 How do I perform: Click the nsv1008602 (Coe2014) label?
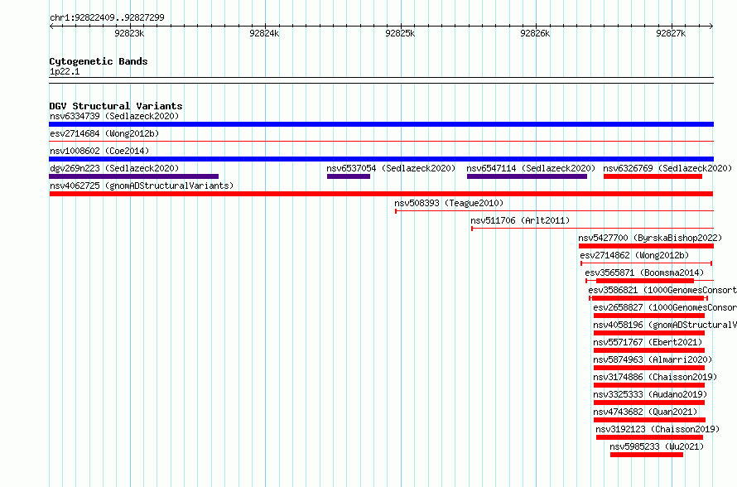pyautogui.click(x=99, y=151)
